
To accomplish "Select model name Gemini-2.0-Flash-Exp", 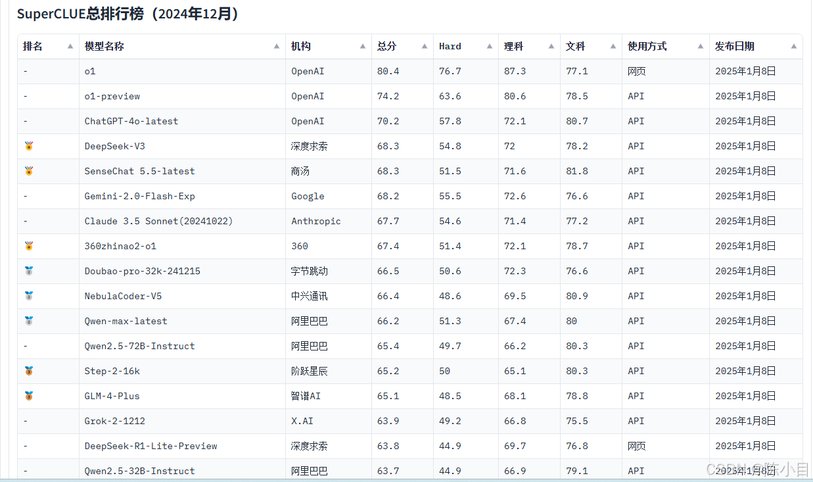I will (140, 196).
